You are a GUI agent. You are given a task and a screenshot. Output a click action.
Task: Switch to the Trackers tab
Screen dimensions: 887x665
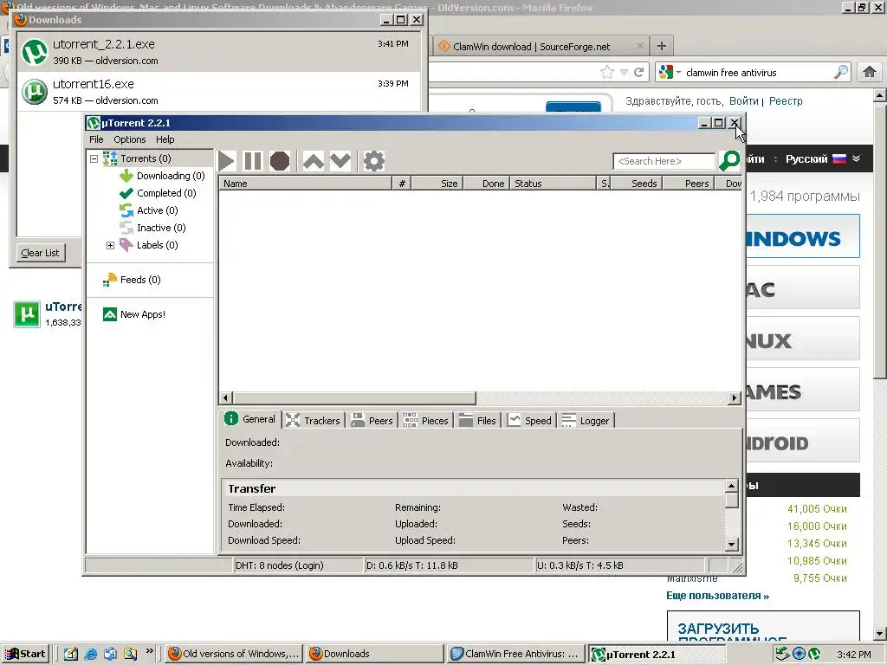[x=314, y=421]
